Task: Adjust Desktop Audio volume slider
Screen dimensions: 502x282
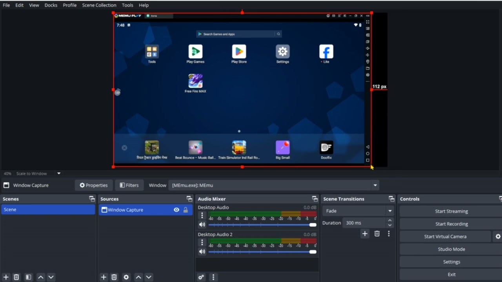Action: click(x=262, y=225)
